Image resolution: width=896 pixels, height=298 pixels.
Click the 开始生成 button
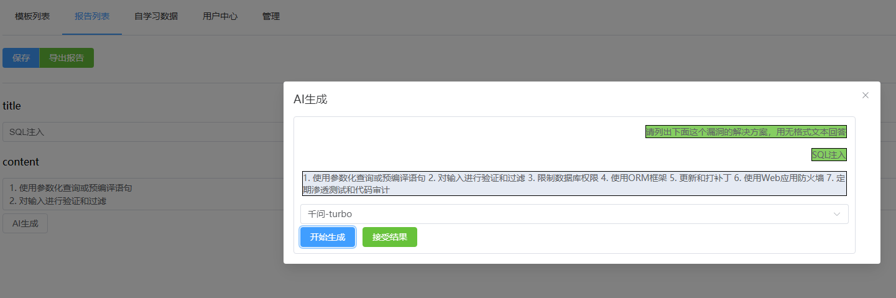[328, 237]
